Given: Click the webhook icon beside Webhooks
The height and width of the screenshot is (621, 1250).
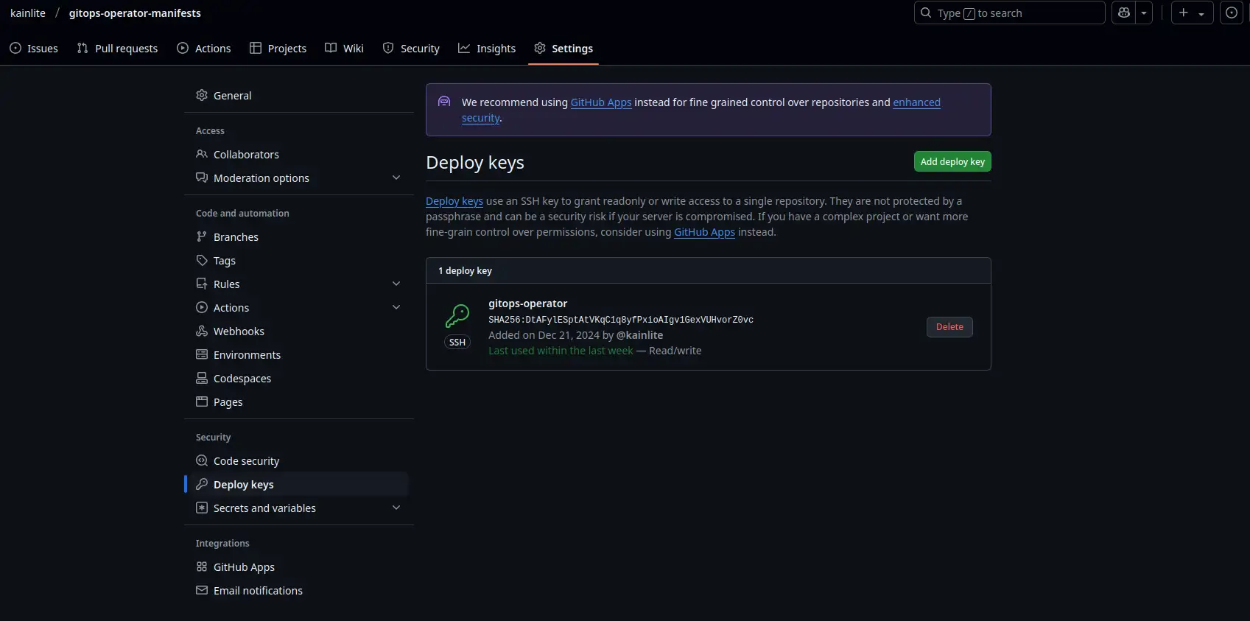Looking at the screenshot, I should (202, 331).
